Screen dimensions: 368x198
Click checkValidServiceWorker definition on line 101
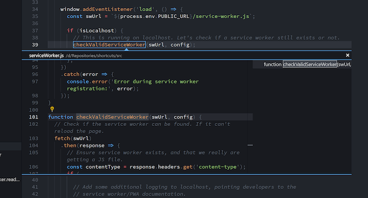pyautogui.click(x=112, y=117)
